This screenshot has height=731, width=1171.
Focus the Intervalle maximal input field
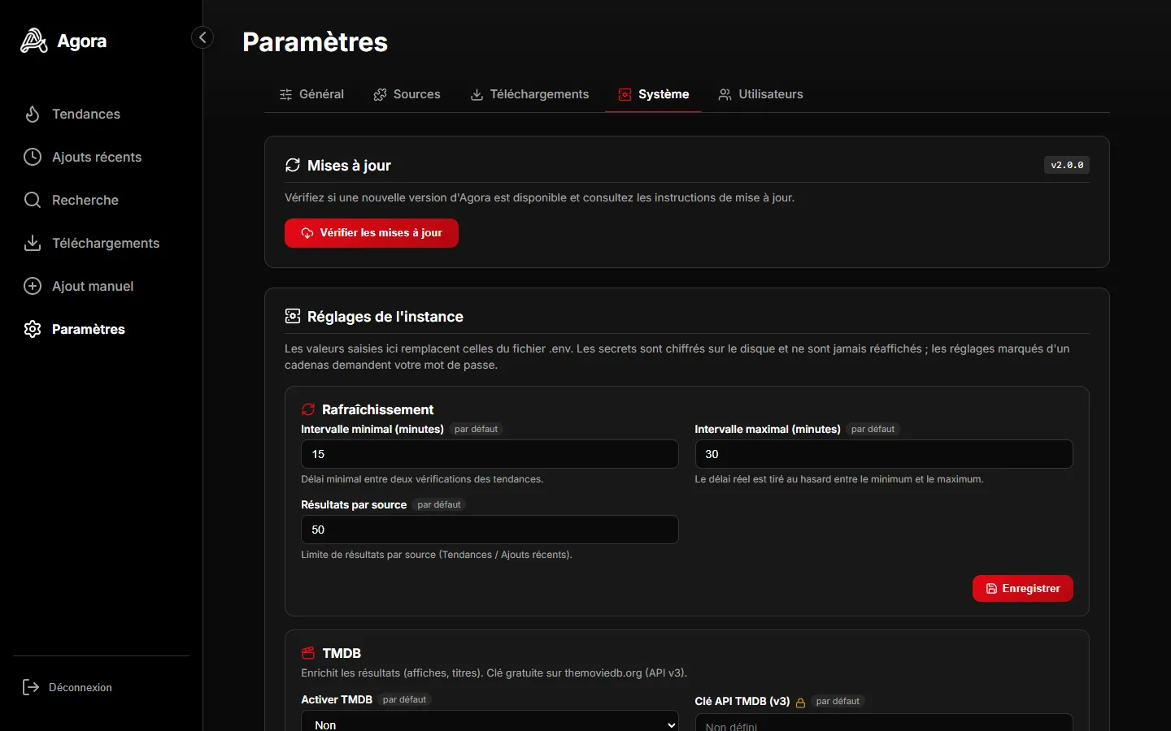point(884,454)
